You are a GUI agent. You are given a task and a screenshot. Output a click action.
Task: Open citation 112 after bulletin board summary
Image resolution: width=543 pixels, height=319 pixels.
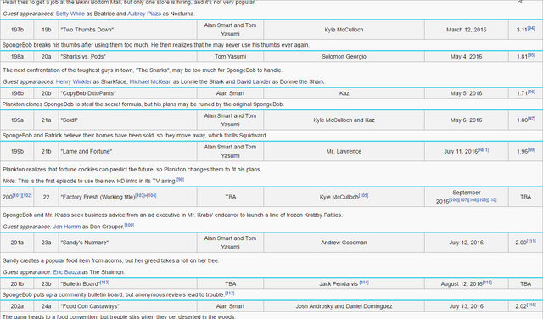pyautogui.click(x=230, y=293)
